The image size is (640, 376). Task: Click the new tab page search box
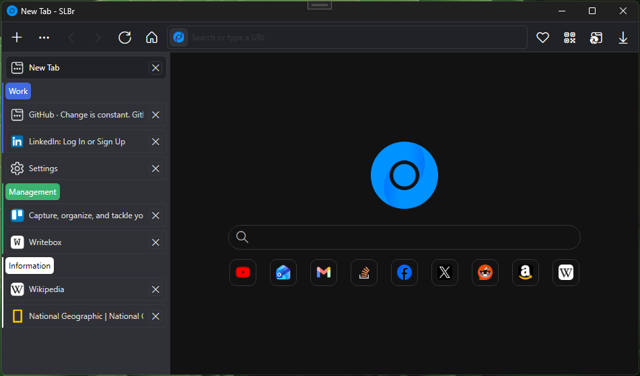(x=404, y=237)
